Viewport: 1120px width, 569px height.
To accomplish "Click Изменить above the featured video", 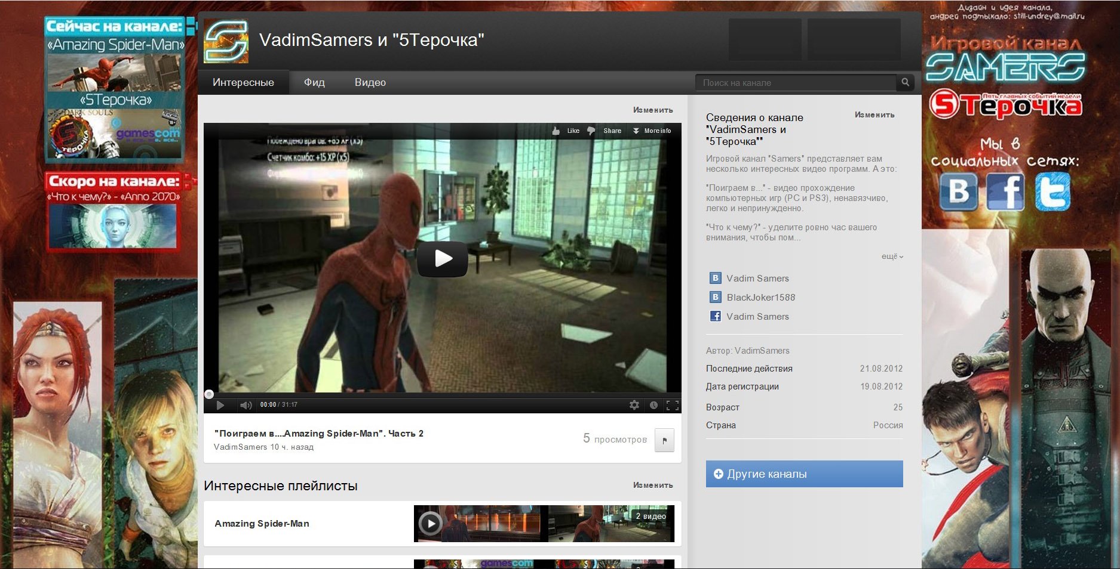I will click(653, 110).
